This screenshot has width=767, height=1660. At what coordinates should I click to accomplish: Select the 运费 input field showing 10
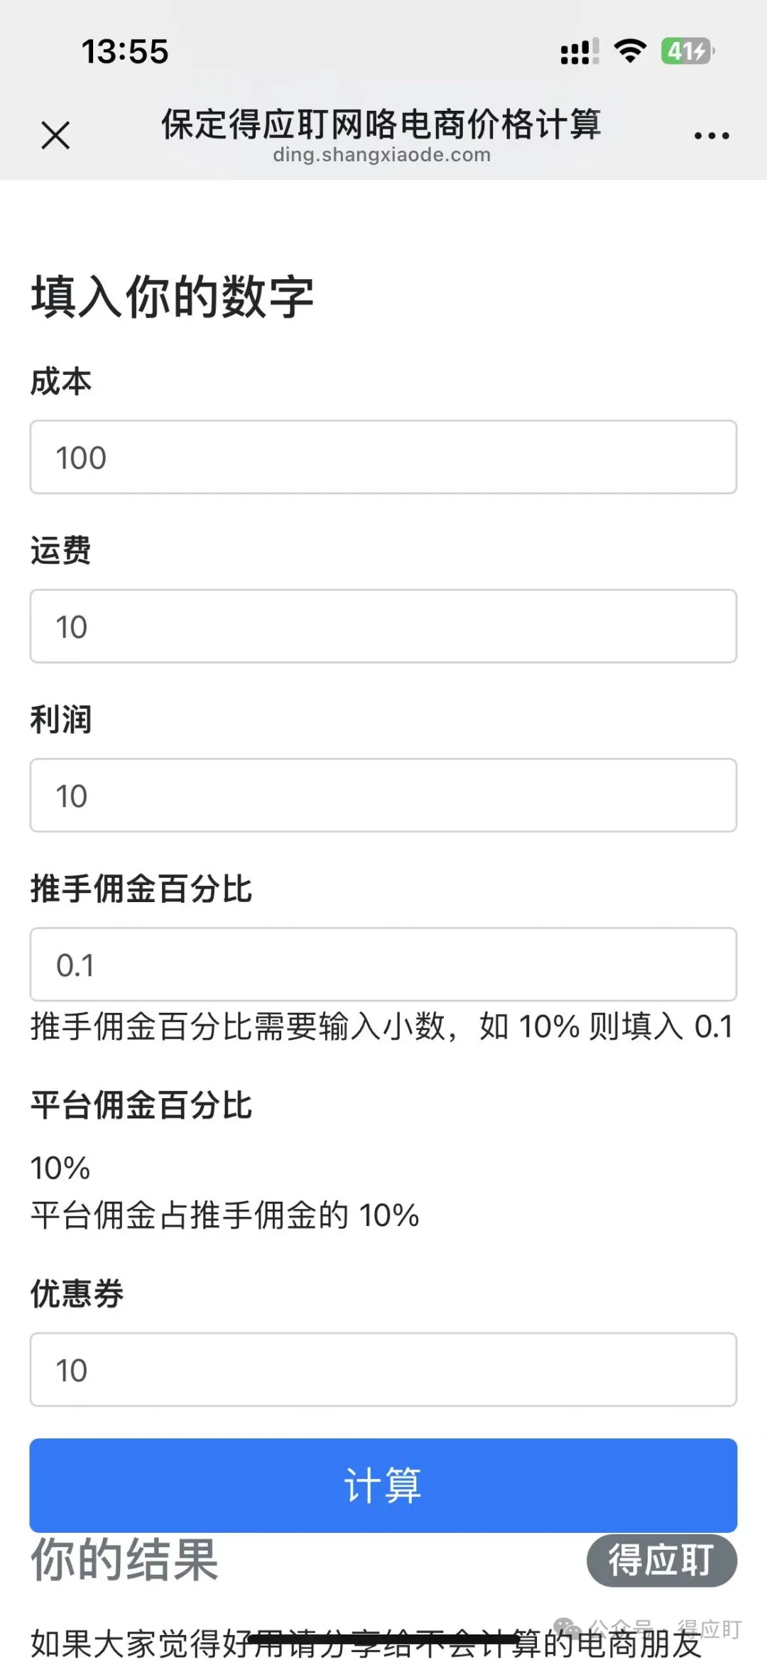pos(382,626)
